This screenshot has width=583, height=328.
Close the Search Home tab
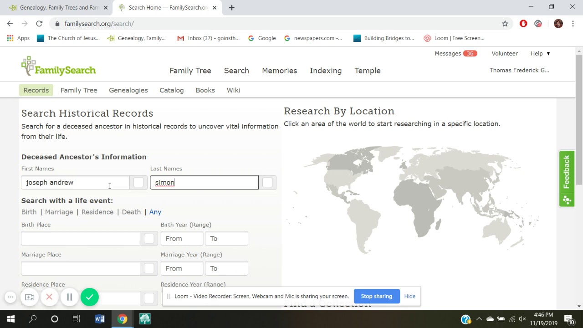click(215, 8)
